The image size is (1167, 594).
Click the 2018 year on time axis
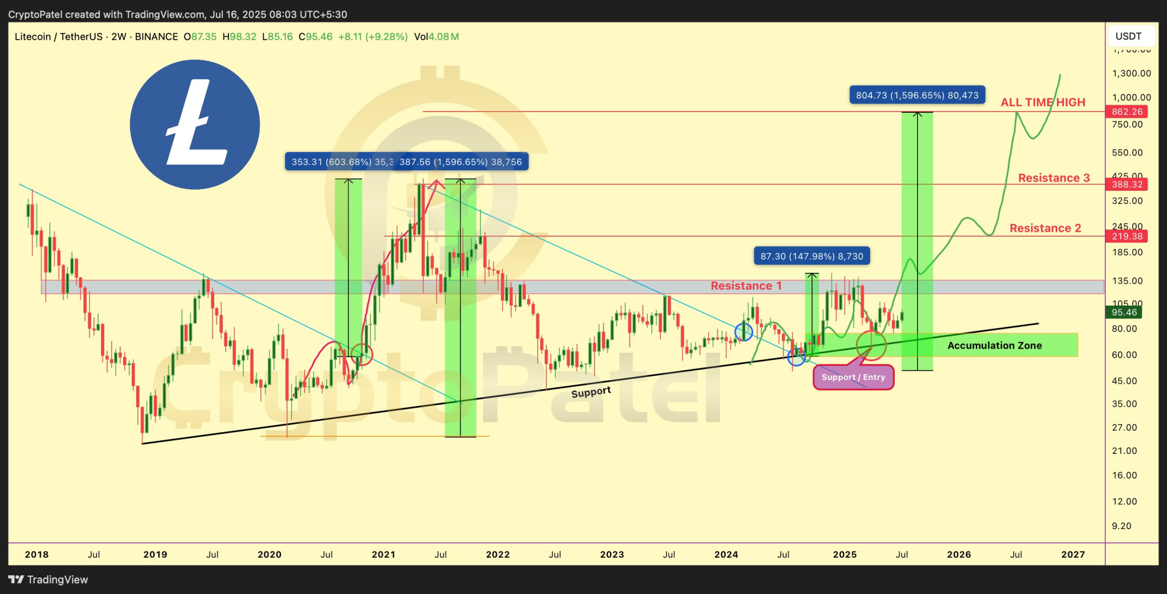point(36,554)
